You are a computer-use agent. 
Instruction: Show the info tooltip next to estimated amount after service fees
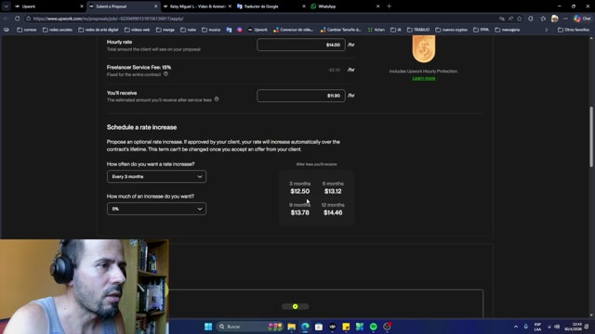[217, 99]
